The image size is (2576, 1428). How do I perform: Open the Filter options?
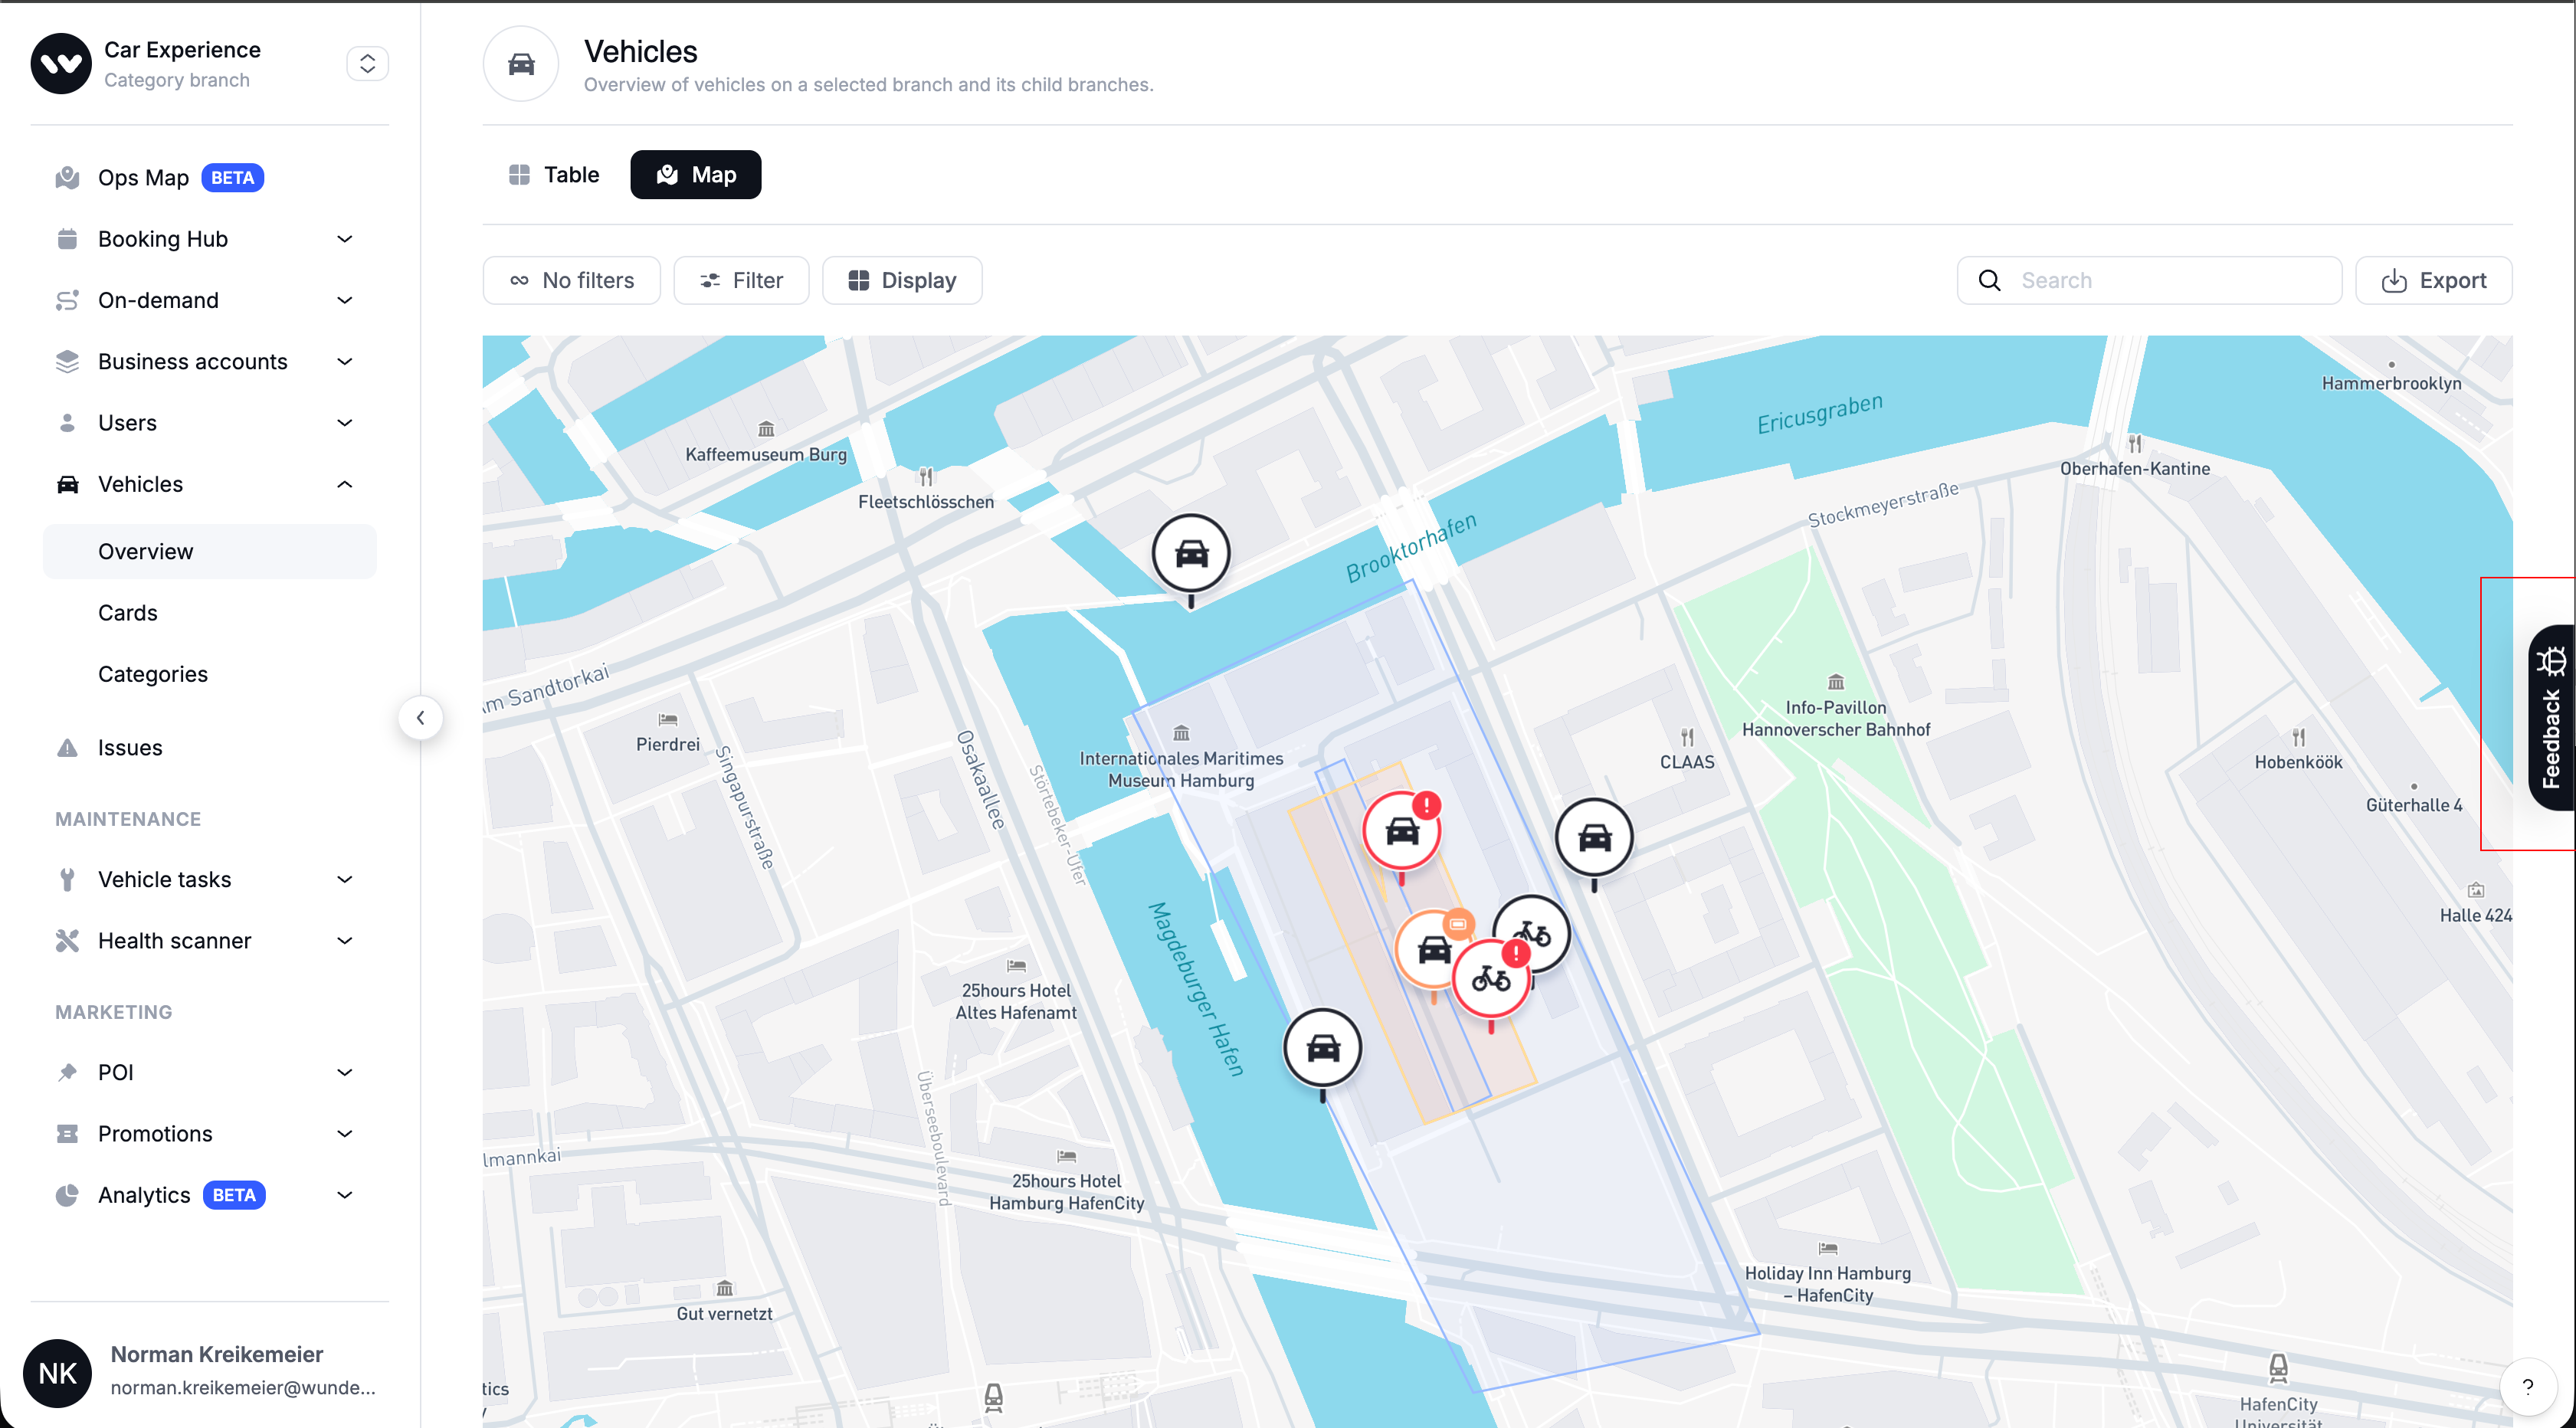tap(741, 281)
